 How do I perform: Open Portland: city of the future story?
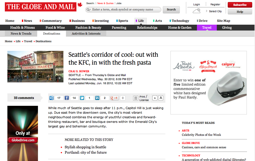[x=86, y=152]
